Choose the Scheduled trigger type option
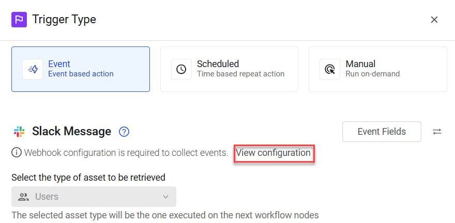455x223 pixels. point(229,69)
